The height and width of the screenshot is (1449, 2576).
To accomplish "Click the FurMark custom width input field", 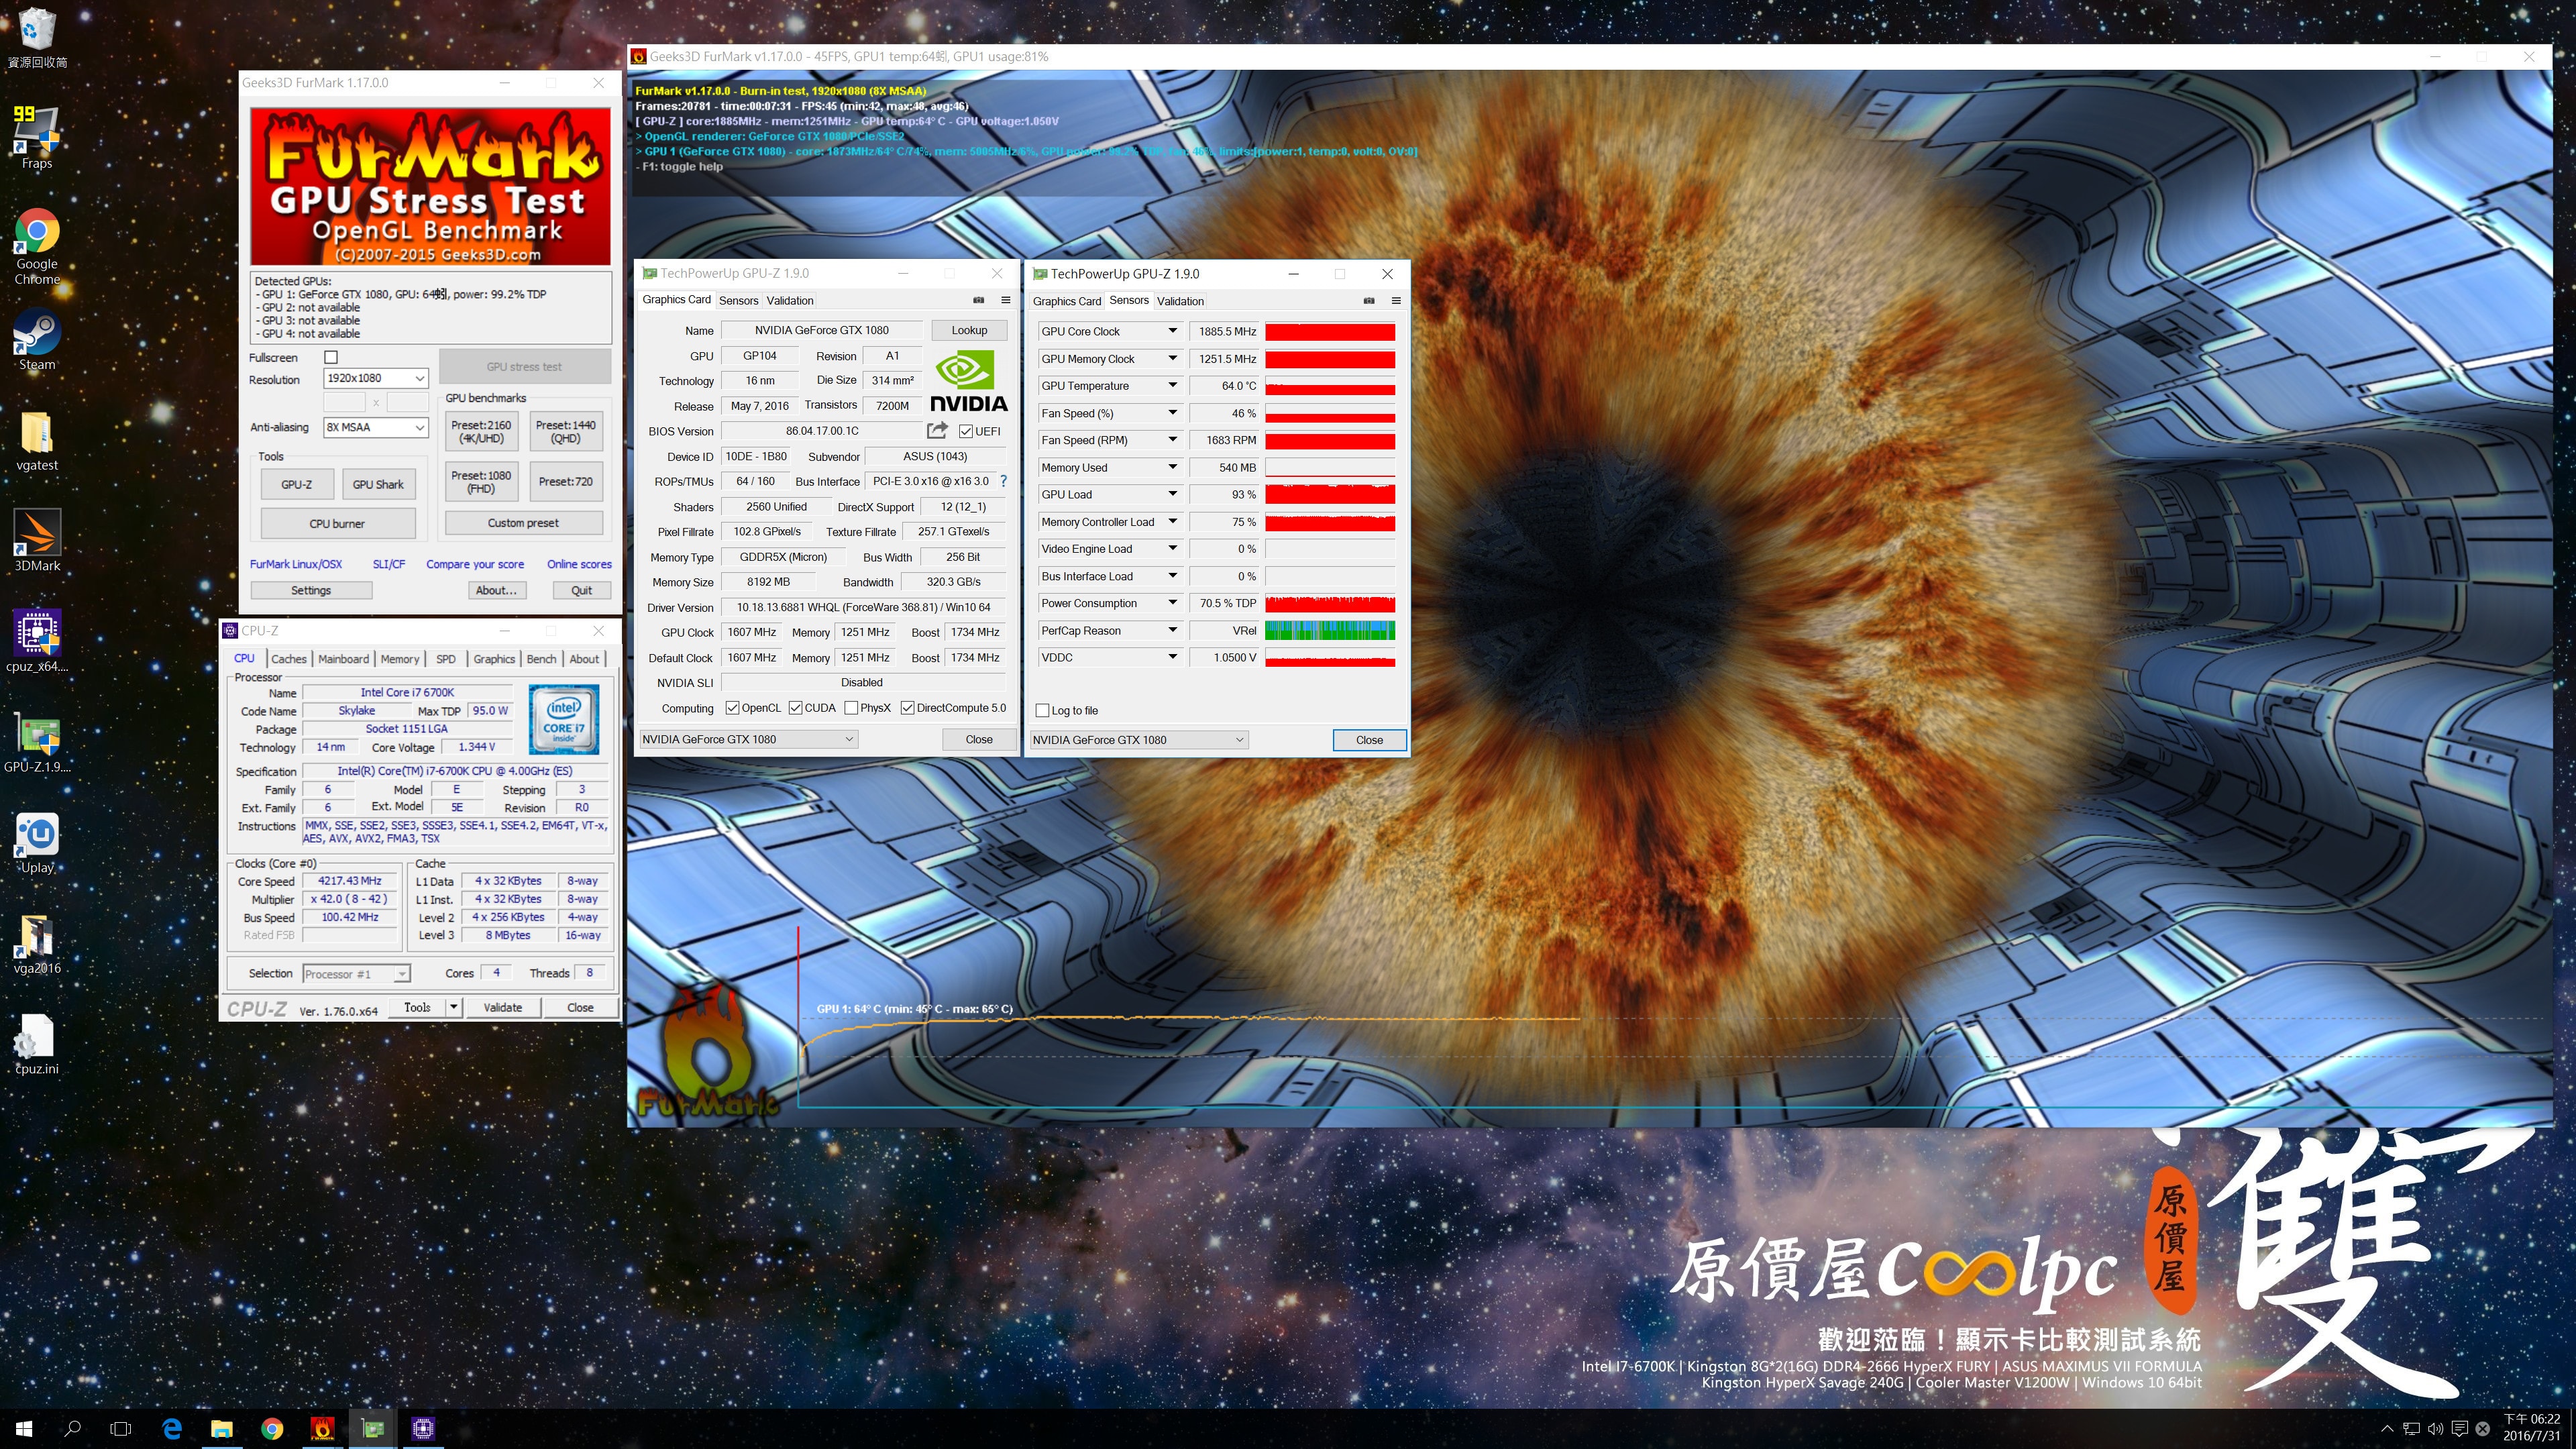I will coord(345,402).
